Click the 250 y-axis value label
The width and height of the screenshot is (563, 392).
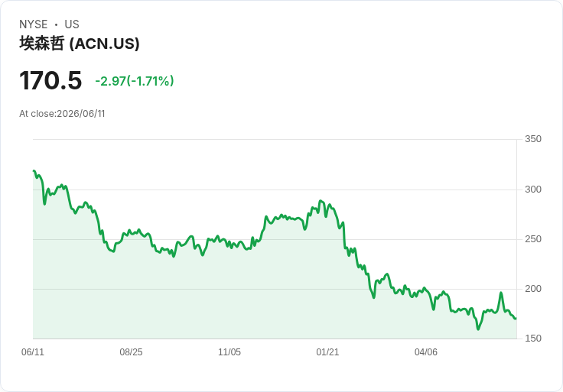[533, 239]
